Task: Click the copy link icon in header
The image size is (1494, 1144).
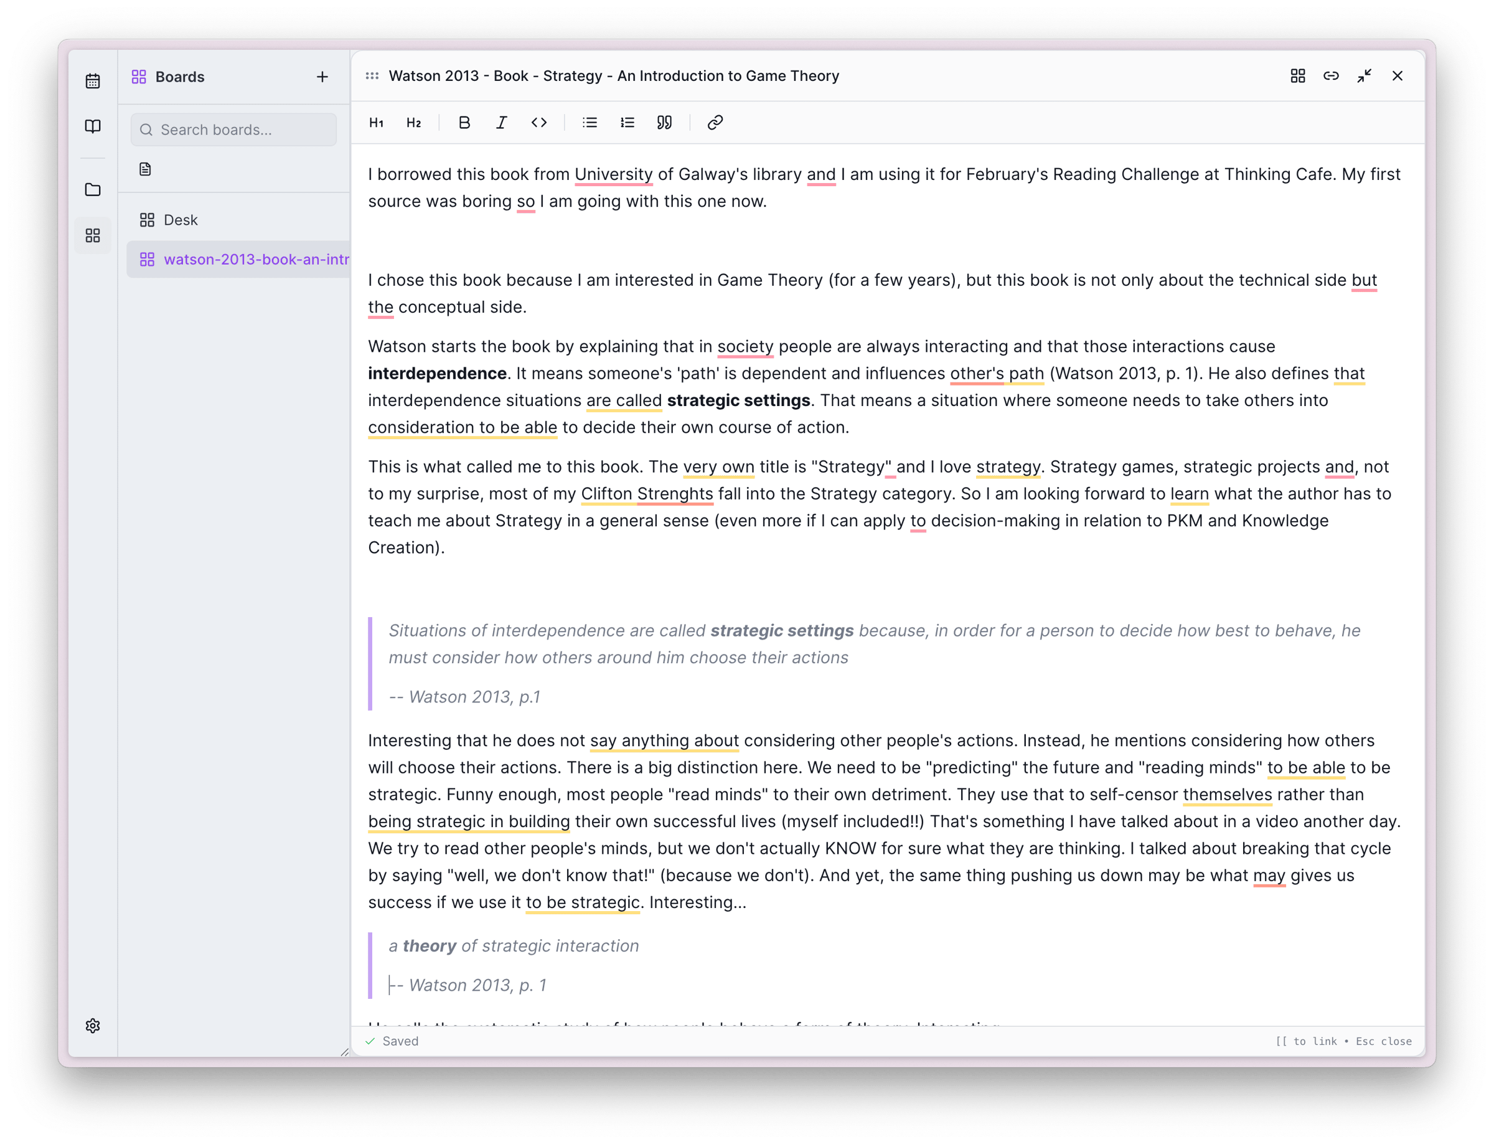Action: coord(1331,76)
